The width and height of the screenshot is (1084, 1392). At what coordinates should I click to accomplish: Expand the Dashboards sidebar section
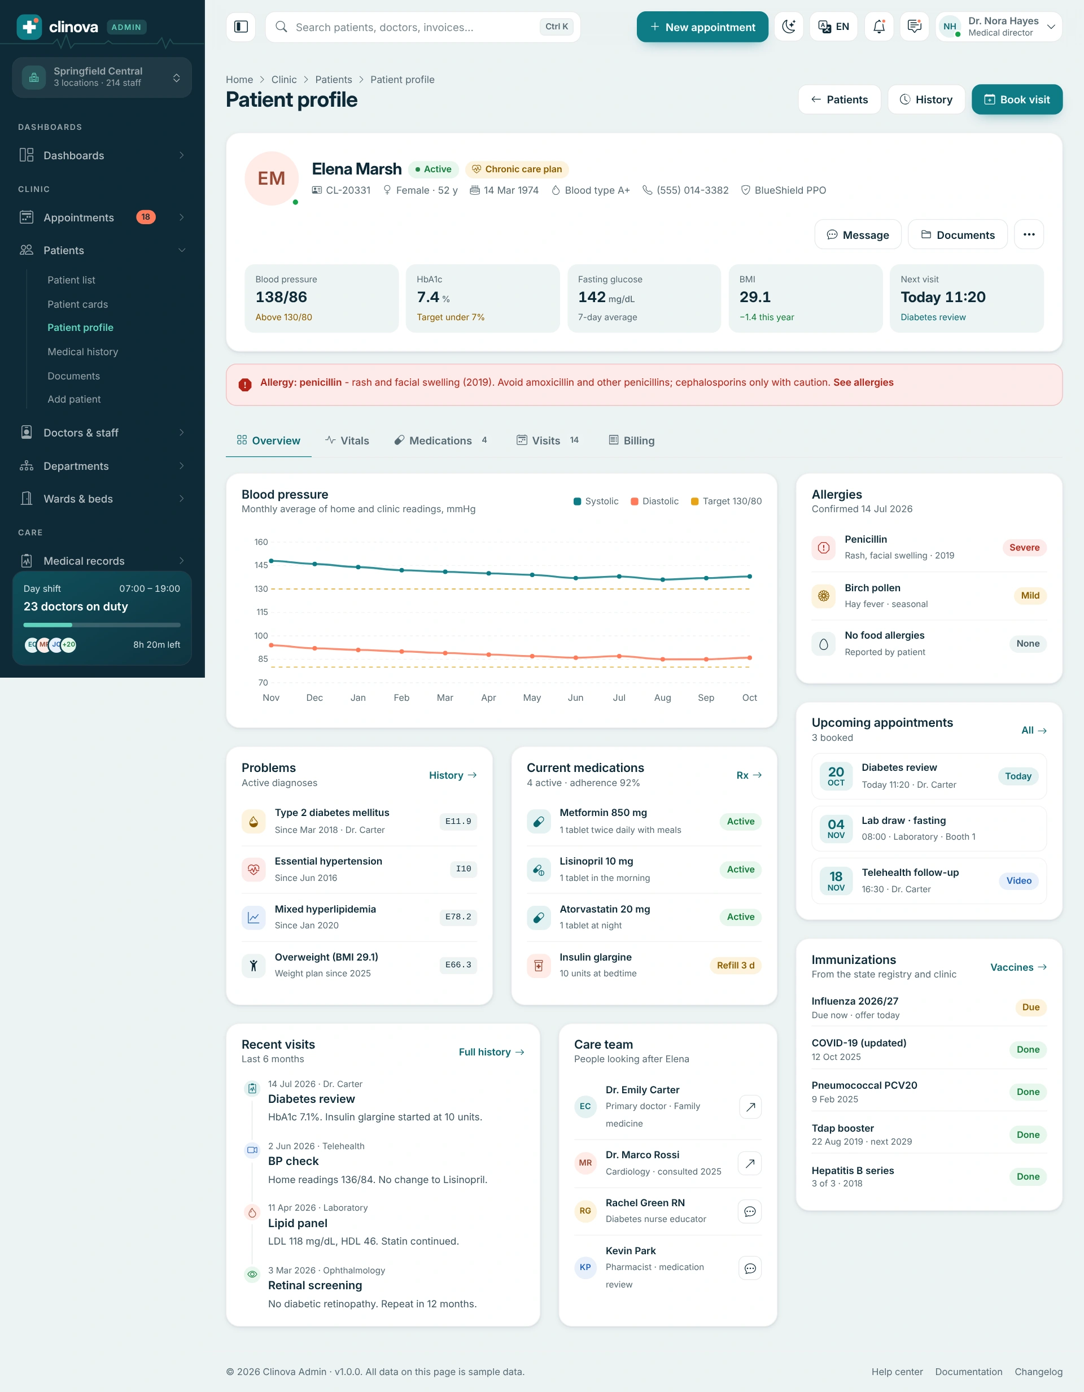point(102,155)
